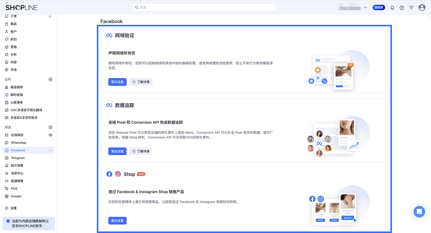
Task: Open the user account avatar
Action: (422, 8)
